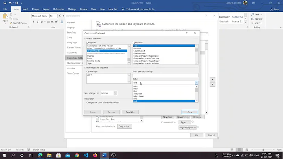Open Google Chrome from taskbar
This screenshot has height=159, width=283.
(x=77, y=155)
